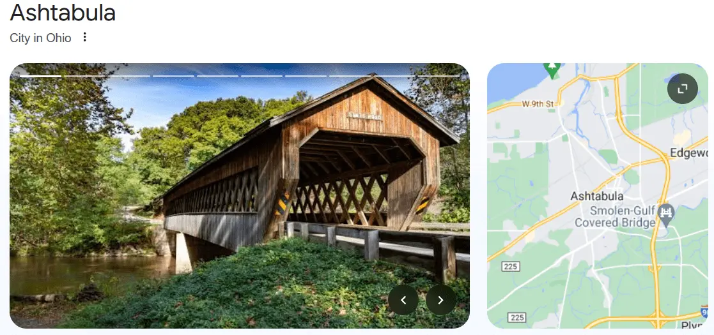
Task: Jump to the second carousel progress segment
Action: [x=84, y=76]
